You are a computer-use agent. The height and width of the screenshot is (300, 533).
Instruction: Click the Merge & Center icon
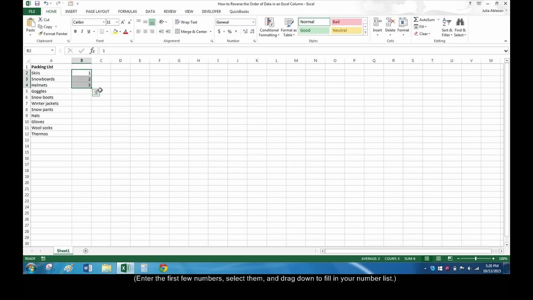[x=178, y=31]
